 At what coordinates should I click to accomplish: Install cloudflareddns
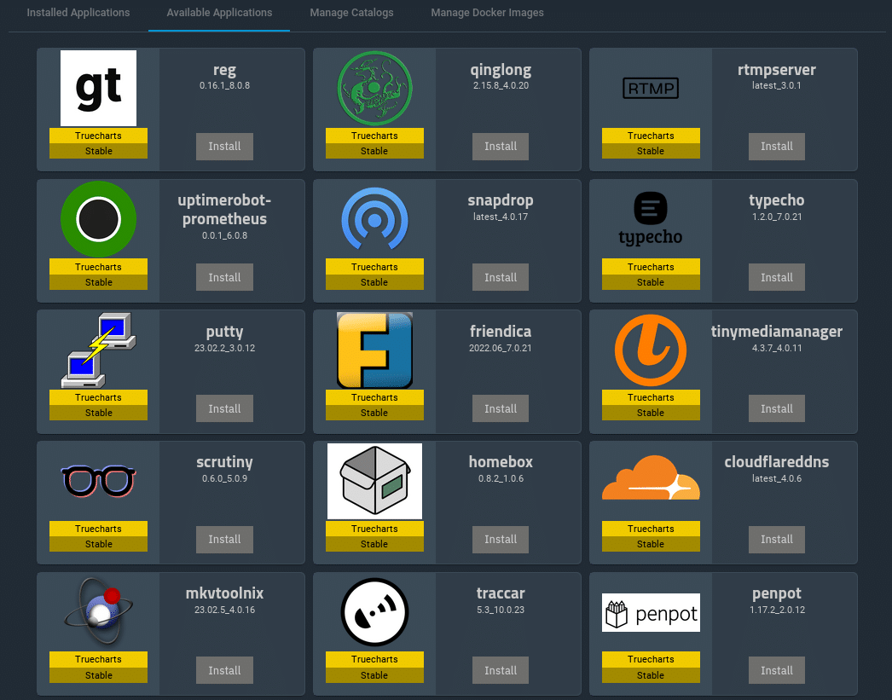click(x=777, y=539)
